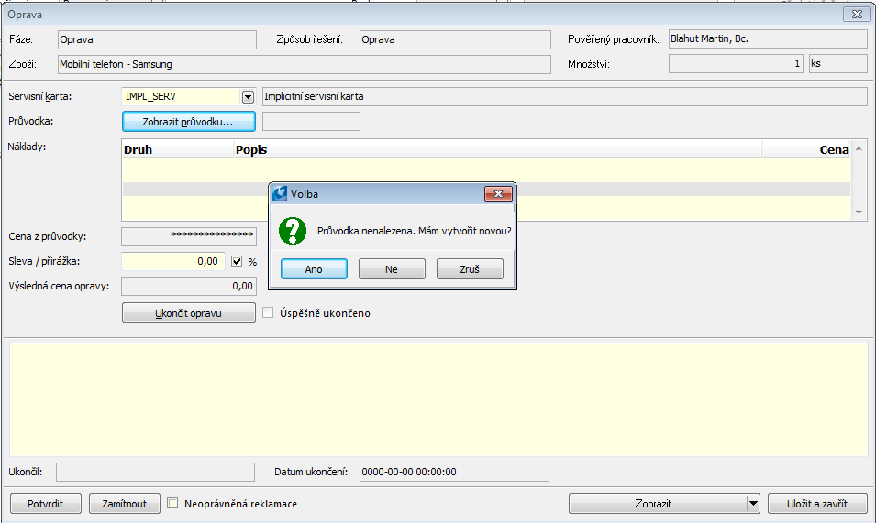The width and height of the screenshot is (876, 523).
Task: Open the Servisní karta dropdown arrow
Action: pyautogui.click(x=248, y=97)
